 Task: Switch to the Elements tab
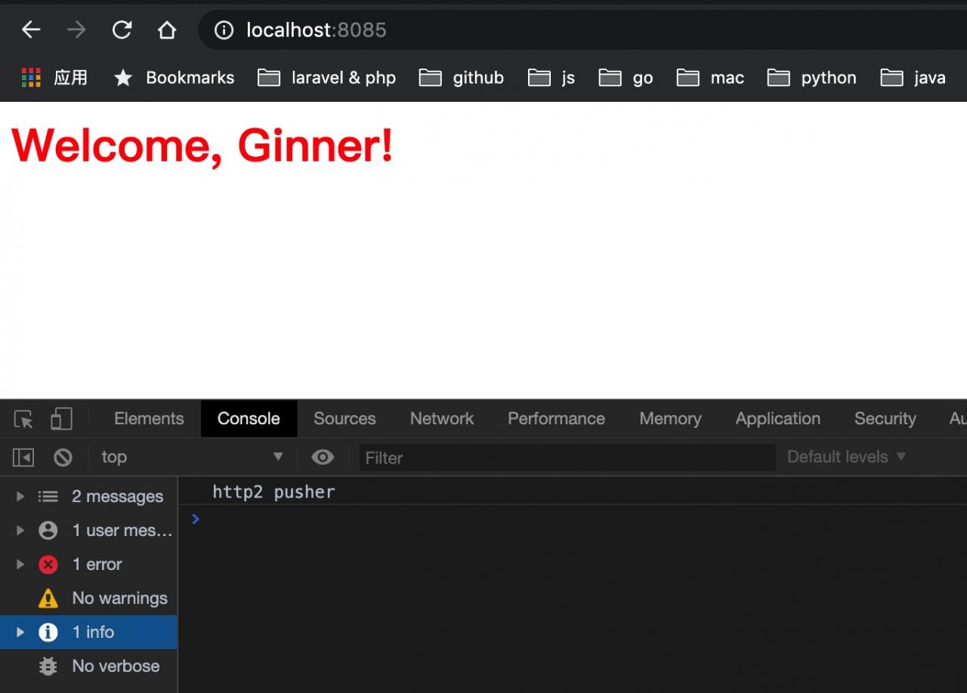pyautogui.click(x=149, y=419)
